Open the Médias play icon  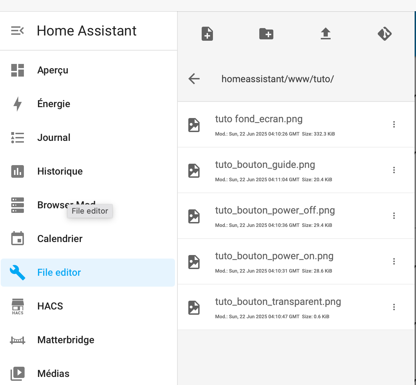18,374
